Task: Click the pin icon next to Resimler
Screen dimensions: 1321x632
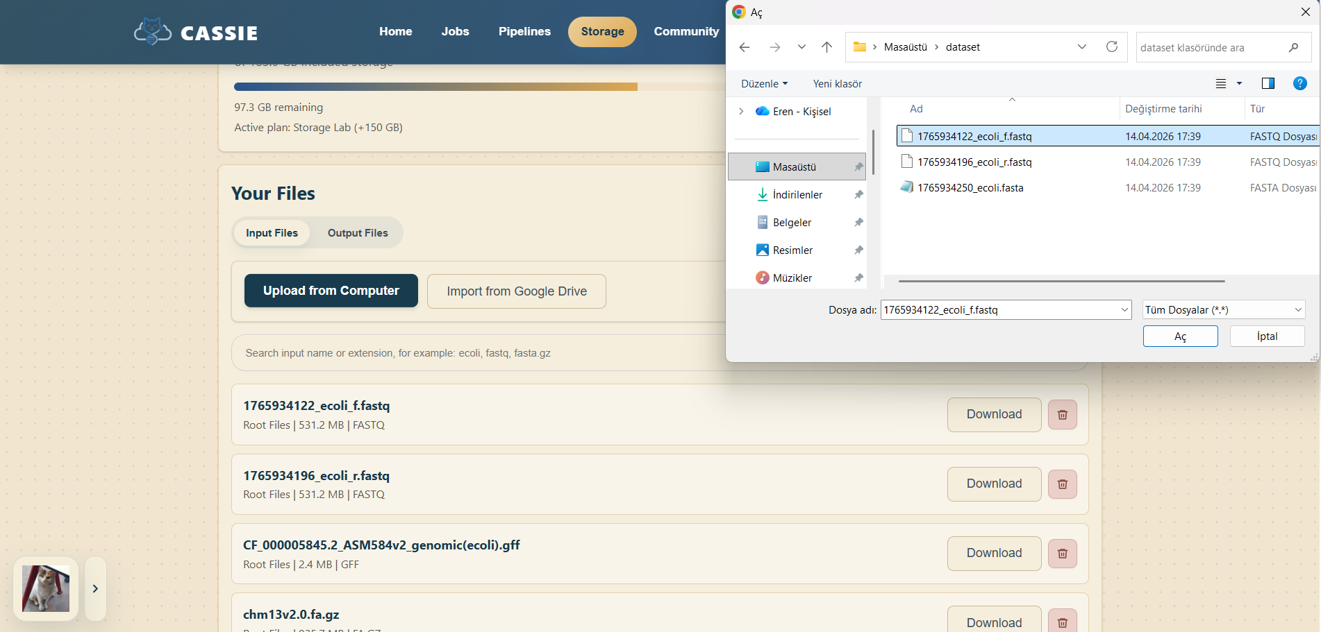Action: (858, 250)
